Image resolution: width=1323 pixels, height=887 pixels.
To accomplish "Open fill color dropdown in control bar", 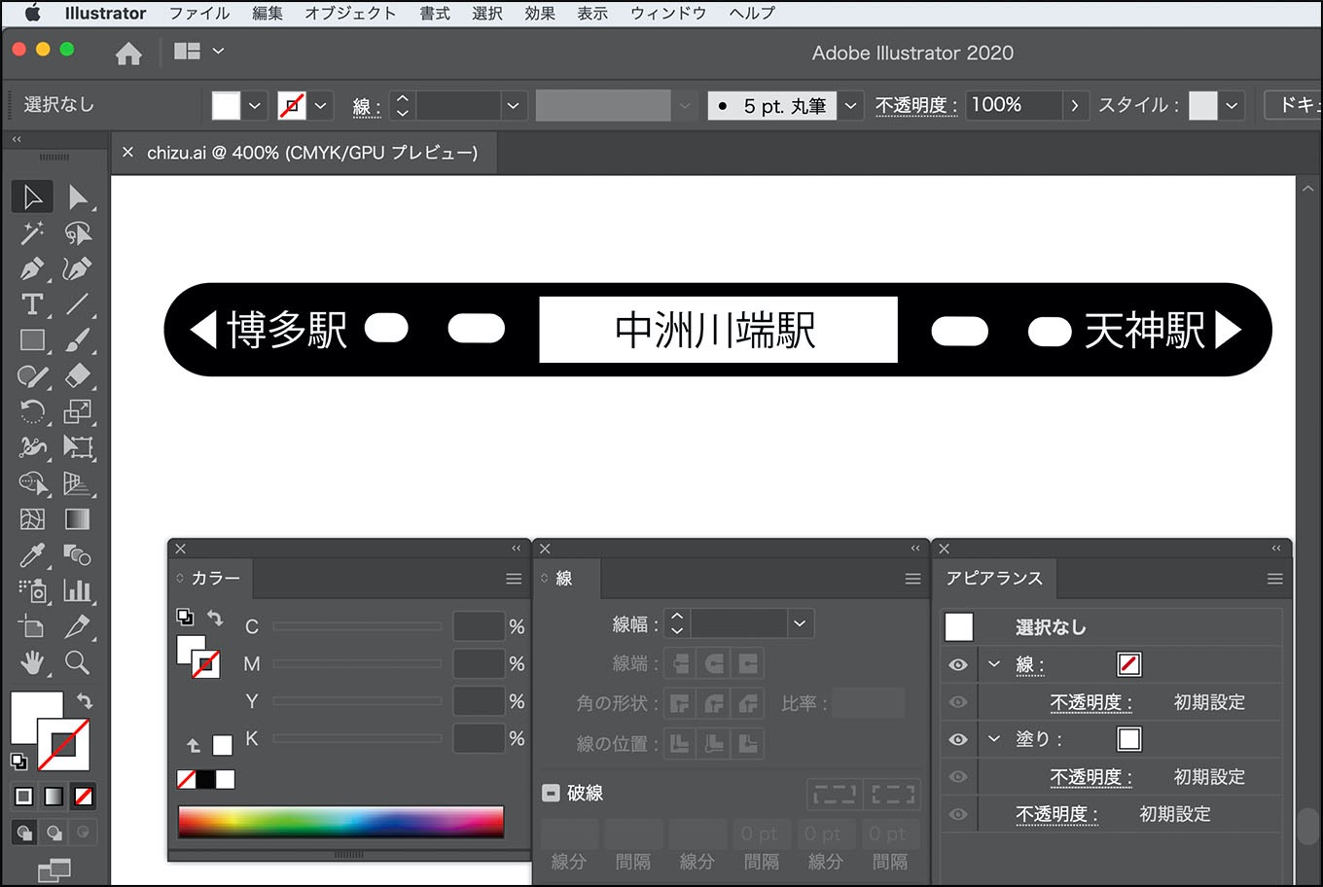I will pos(255,105).
